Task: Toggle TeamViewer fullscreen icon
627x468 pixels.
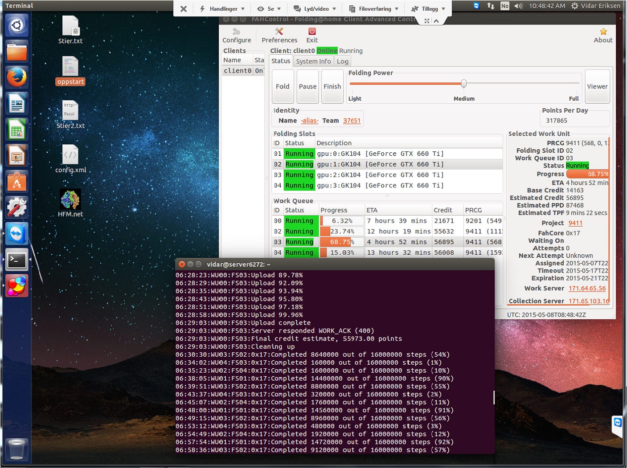Action: click(x=427, y=21)
